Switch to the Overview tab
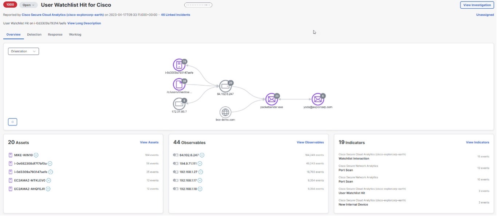 coord(13,34)
